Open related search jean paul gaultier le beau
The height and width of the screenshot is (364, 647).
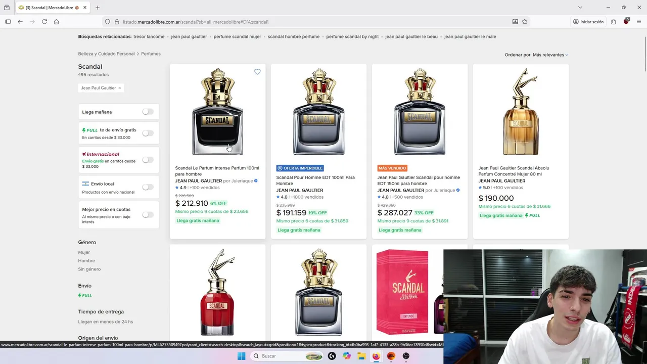[411, 36]
